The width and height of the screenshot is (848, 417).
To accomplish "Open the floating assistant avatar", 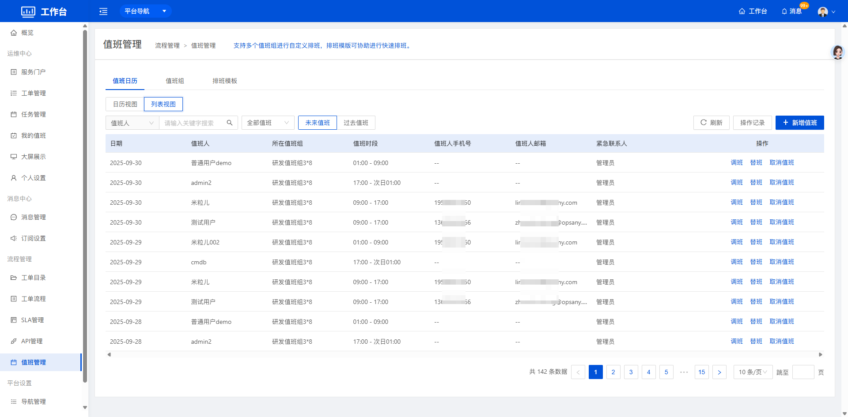I will (x=837, y=52).
